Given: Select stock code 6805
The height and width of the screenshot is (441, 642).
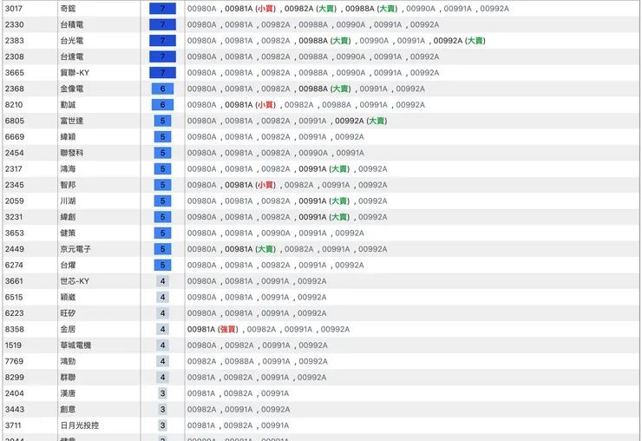Looking at the screenshot, I should point(15,121).
